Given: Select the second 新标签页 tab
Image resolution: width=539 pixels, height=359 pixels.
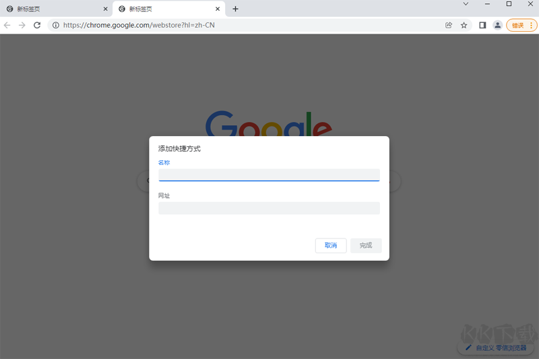Looking at the screenshot, I should (x=169, y=9).
